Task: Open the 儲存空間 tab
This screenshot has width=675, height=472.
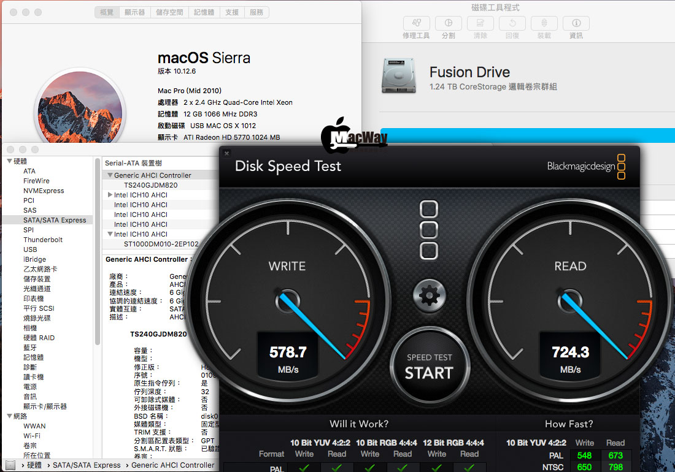Action: click(169, 12)
